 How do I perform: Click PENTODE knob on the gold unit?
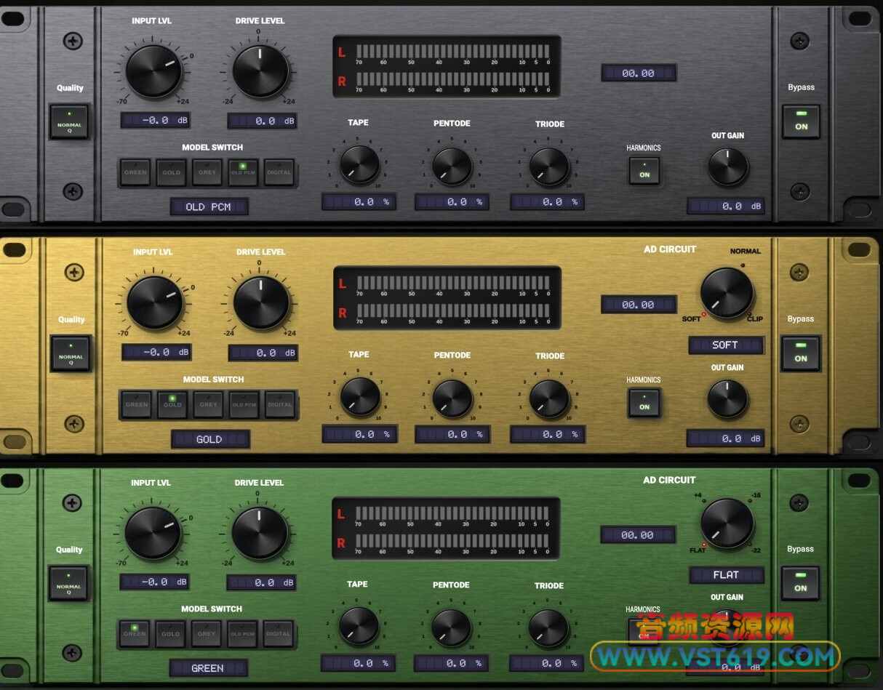tap(452, 398)
